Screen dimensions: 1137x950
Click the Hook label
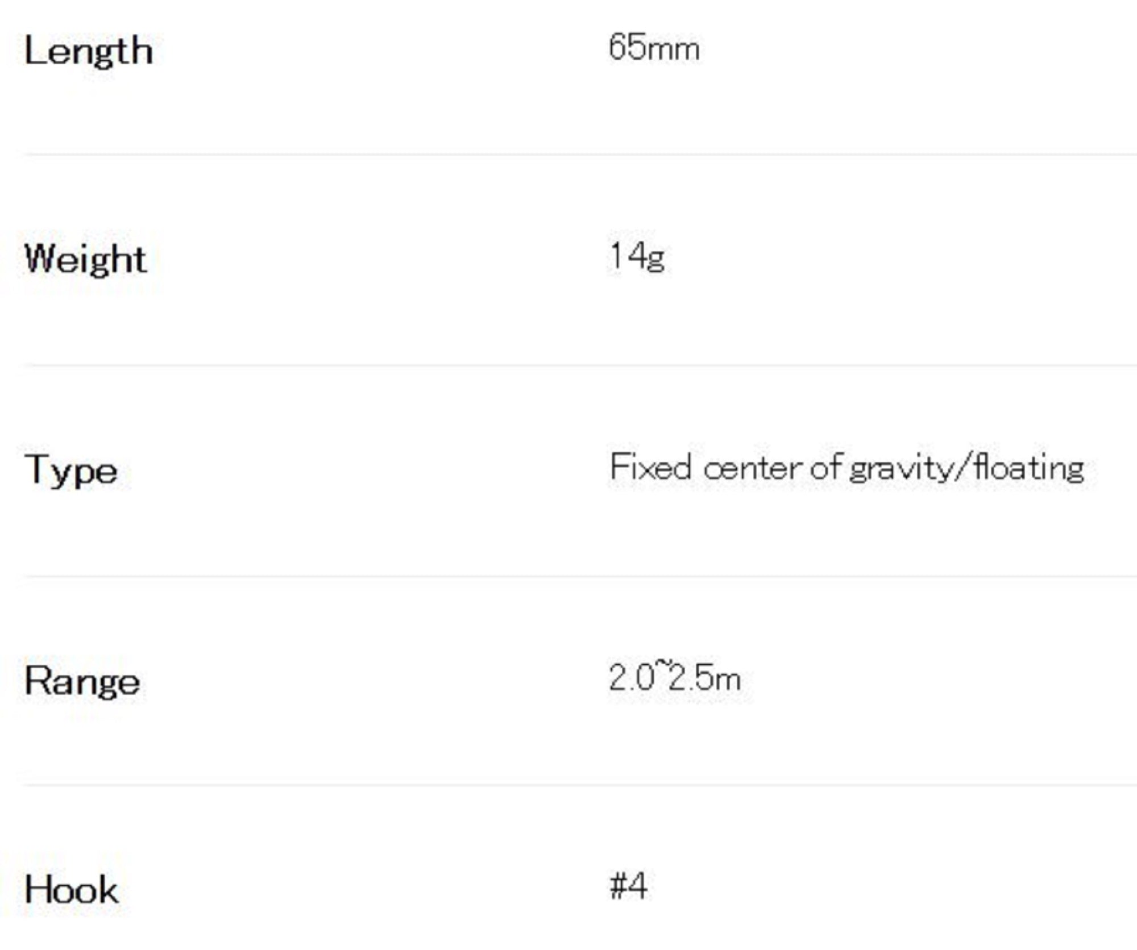click(x=72, y=890)
